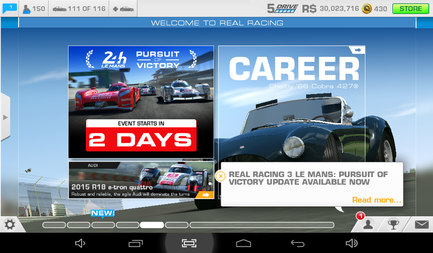Open the Le Mans Pursuit of Victory event tile
This screenshot has height=253, width=433.
[141, 102]
